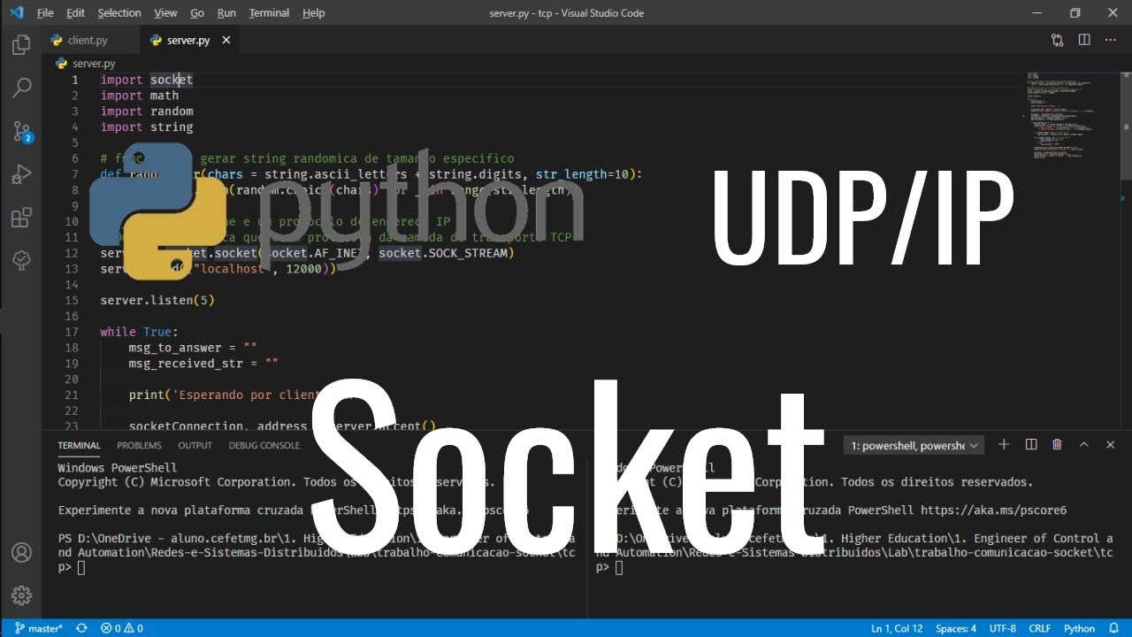The height and width of the screenshot is (637, 1132).
Task: Select the PROBLEMS panel tab
Action: 139,445
